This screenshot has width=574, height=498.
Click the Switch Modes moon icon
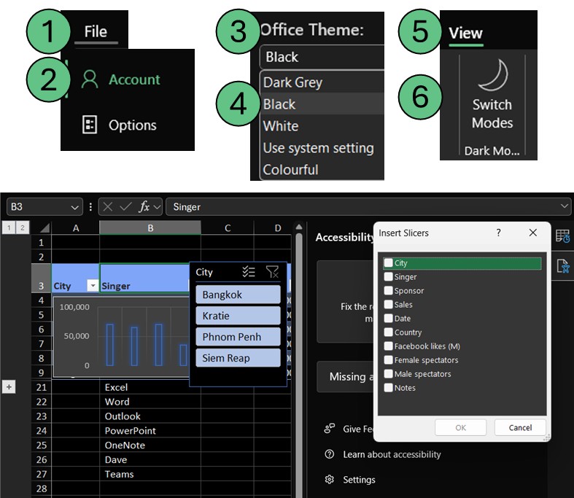coord(494,75)
